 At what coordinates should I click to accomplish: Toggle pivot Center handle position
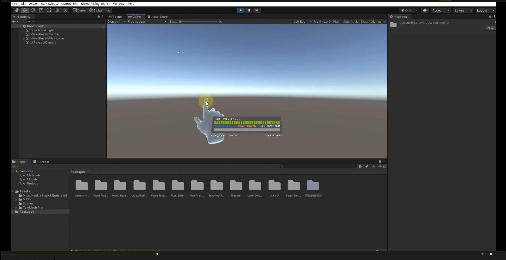coord(80,10)
